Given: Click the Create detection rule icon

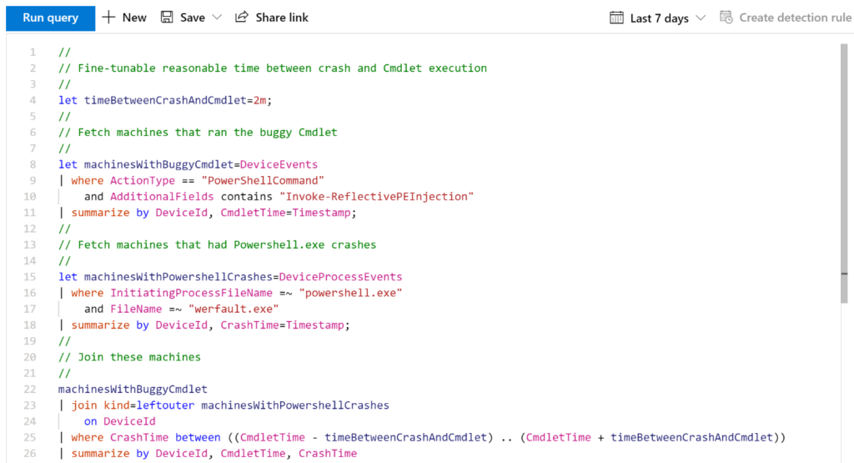Looking at the screenshot, I should (726, 18).
